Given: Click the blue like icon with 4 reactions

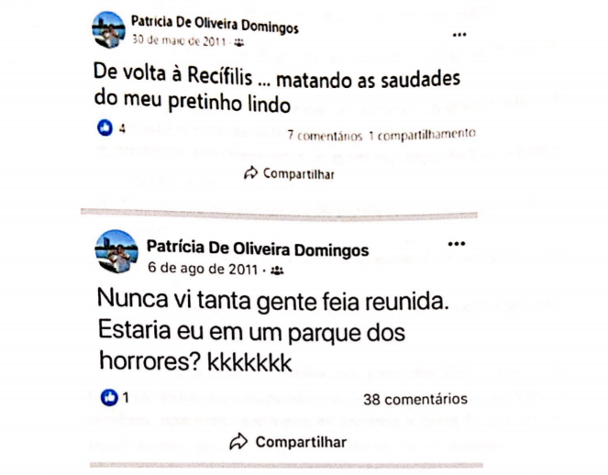Looking at the screenshot, I should (105, 128).
